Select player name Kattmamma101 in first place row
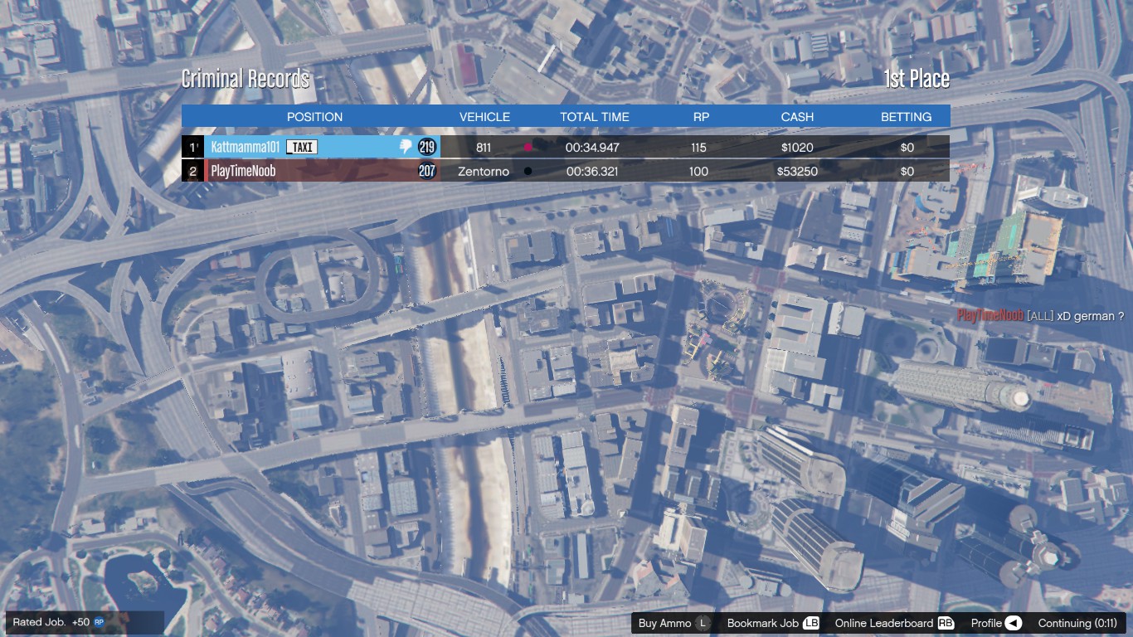The width and height of the screenshot is (1133, 637). pos(245,147)
